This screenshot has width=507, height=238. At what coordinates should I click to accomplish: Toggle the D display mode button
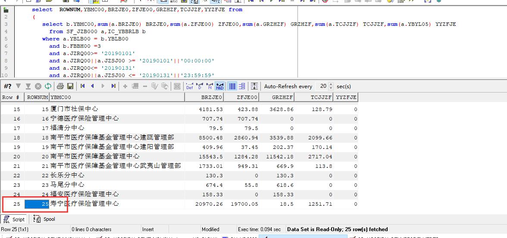tap(200, 86)
